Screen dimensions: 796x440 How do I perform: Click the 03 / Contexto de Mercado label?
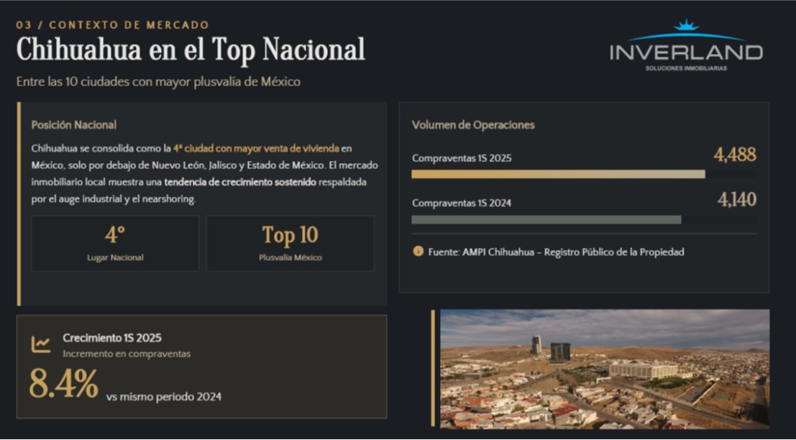click(113, 25)
